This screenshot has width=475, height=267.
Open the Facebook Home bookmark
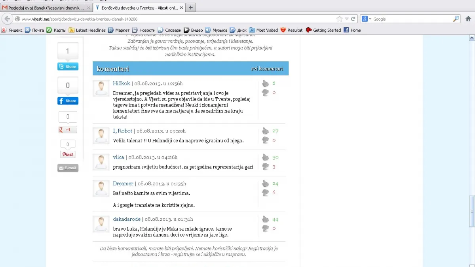[352, 30]
